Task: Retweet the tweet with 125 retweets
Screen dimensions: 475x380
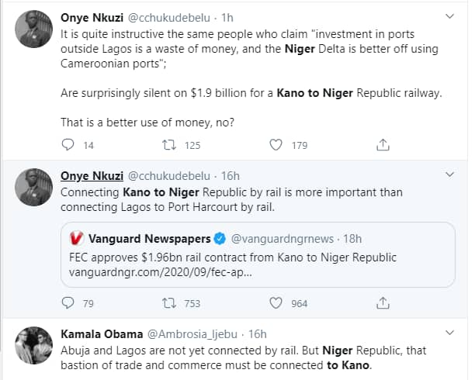Action: click(168, 144)
